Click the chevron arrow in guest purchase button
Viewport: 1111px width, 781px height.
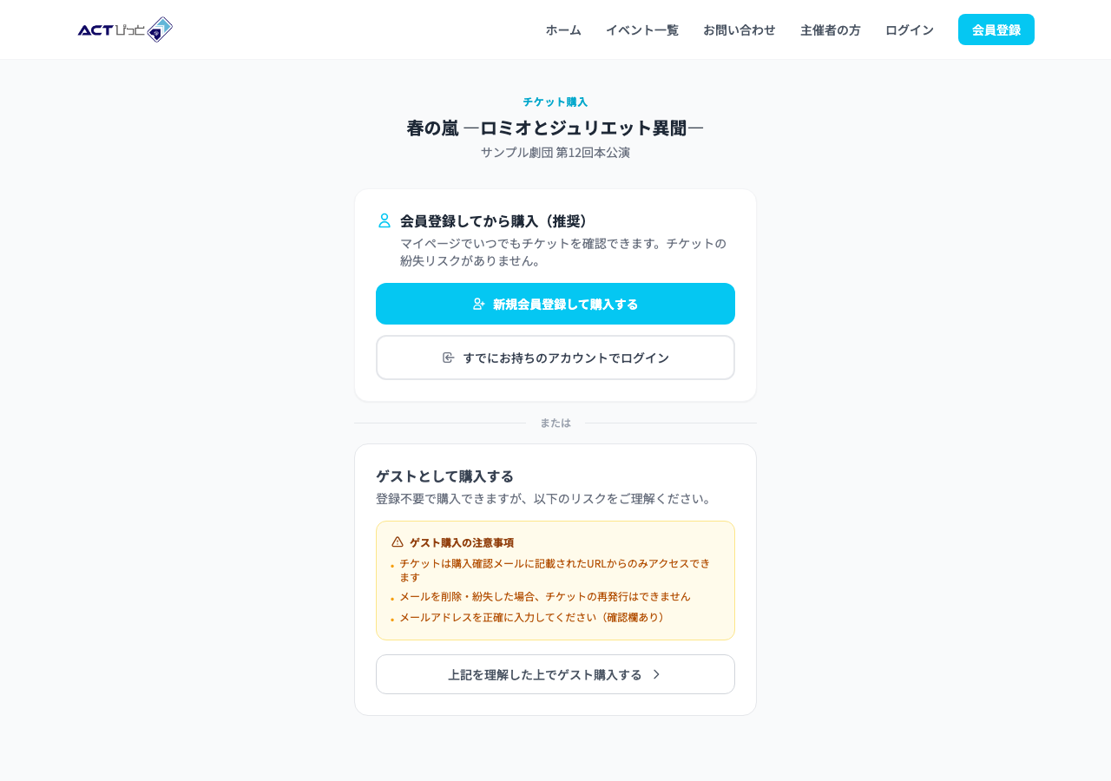[656, 673]
